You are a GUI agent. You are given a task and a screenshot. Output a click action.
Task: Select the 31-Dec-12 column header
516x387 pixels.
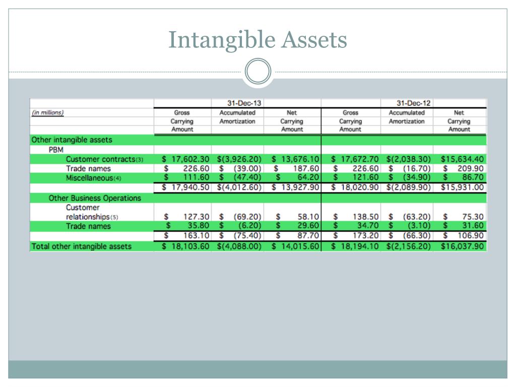click(x=413, y=103)
